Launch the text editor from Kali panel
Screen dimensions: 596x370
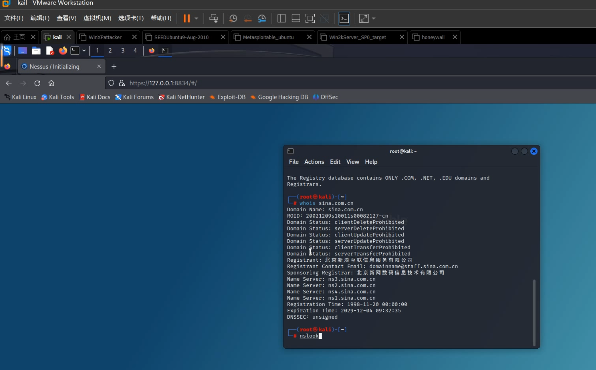[x=49, y=50]
